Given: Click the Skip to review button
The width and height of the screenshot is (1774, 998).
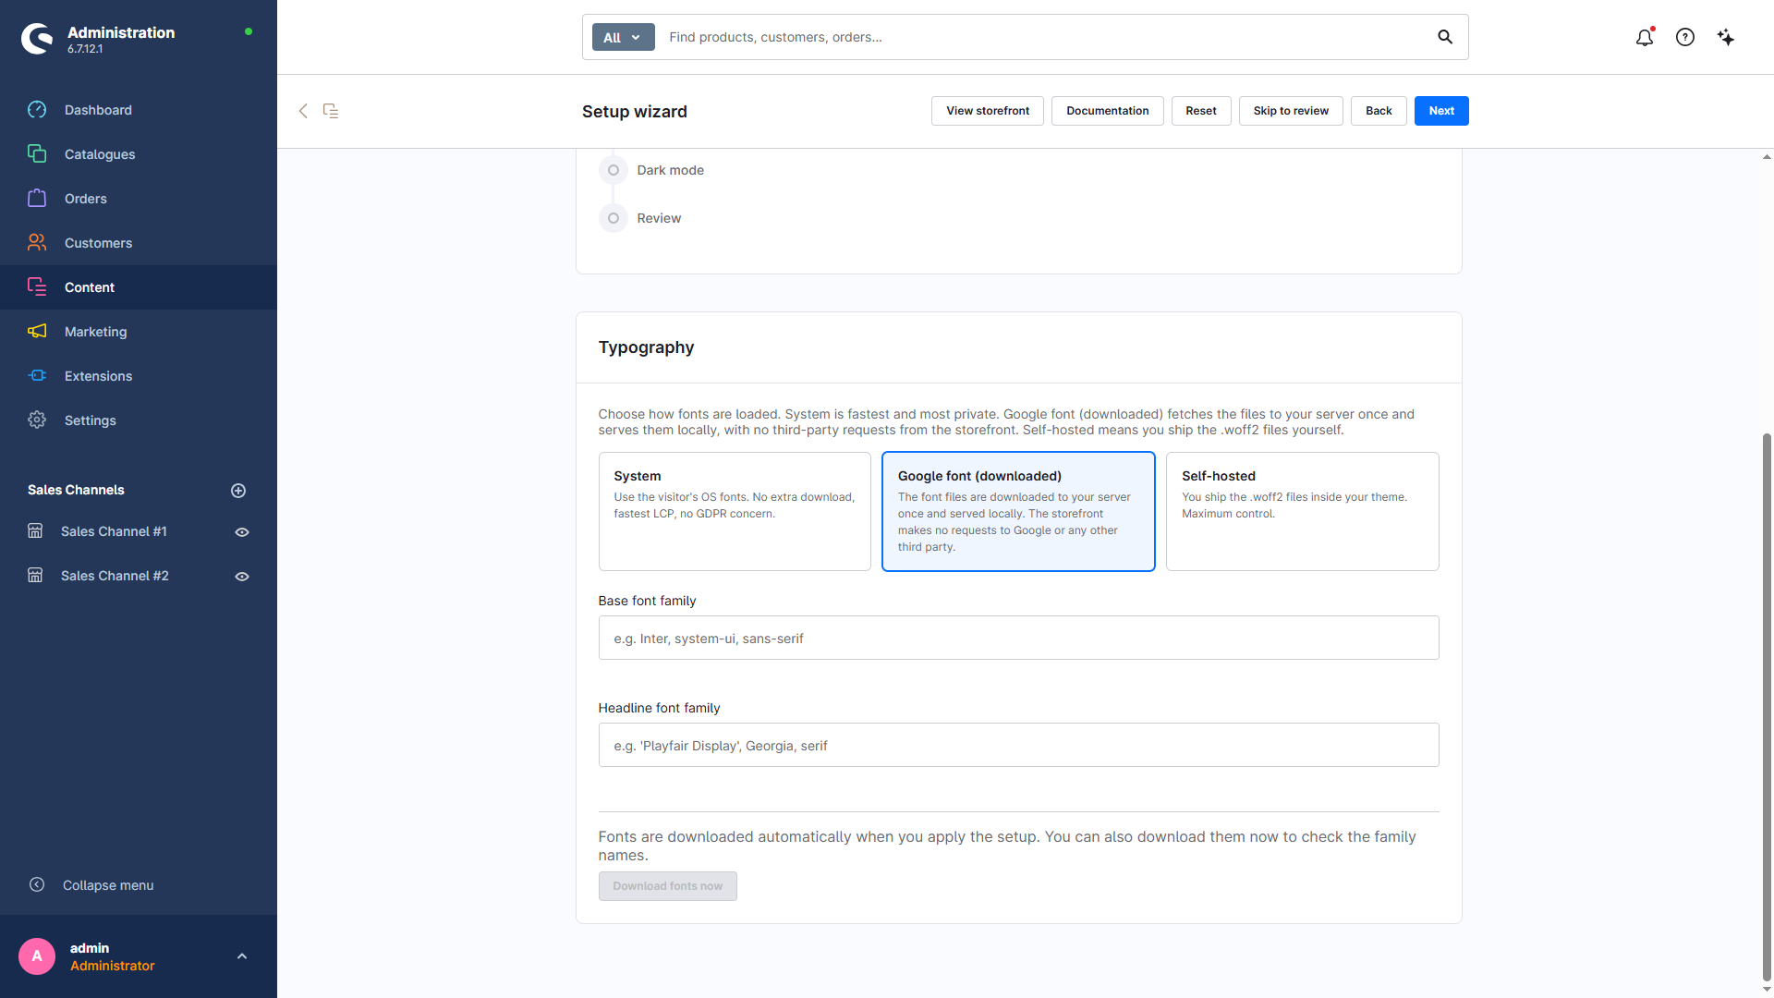Looking at the screenshot, I should 1291,111.
